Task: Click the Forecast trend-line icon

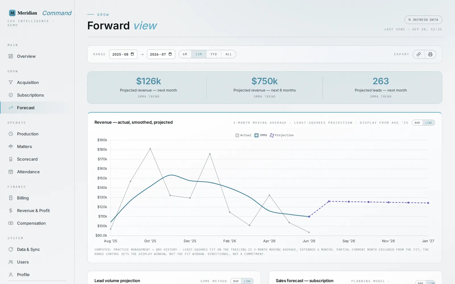Action: click(11, 108)
